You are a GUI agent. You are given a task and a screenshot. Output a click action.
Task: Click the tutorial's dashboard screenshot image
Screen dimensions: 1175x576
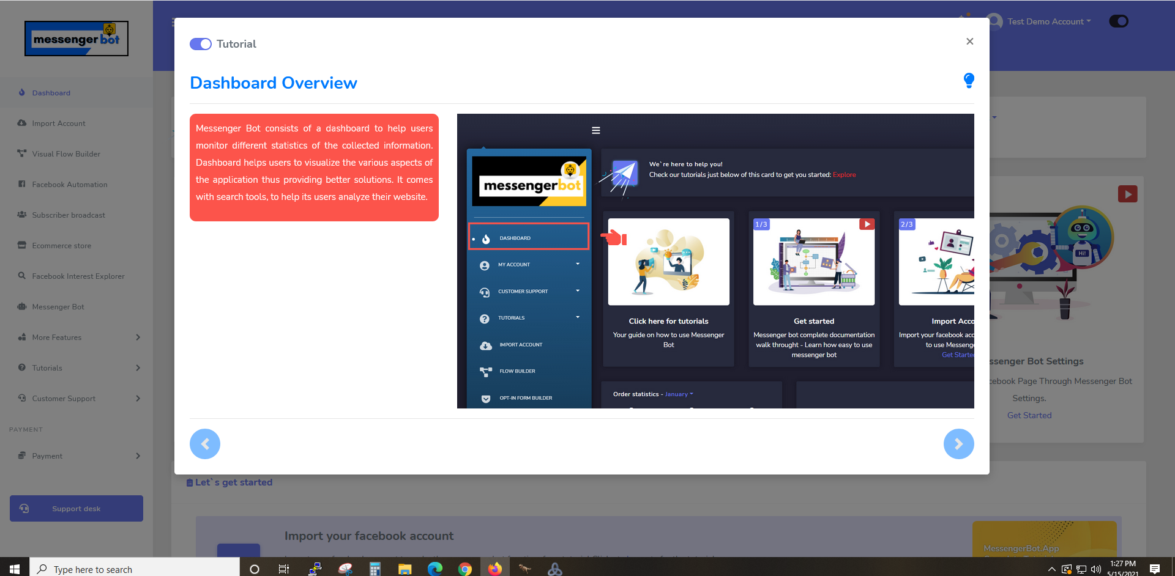pyautogui.click(x=715, y=261)
